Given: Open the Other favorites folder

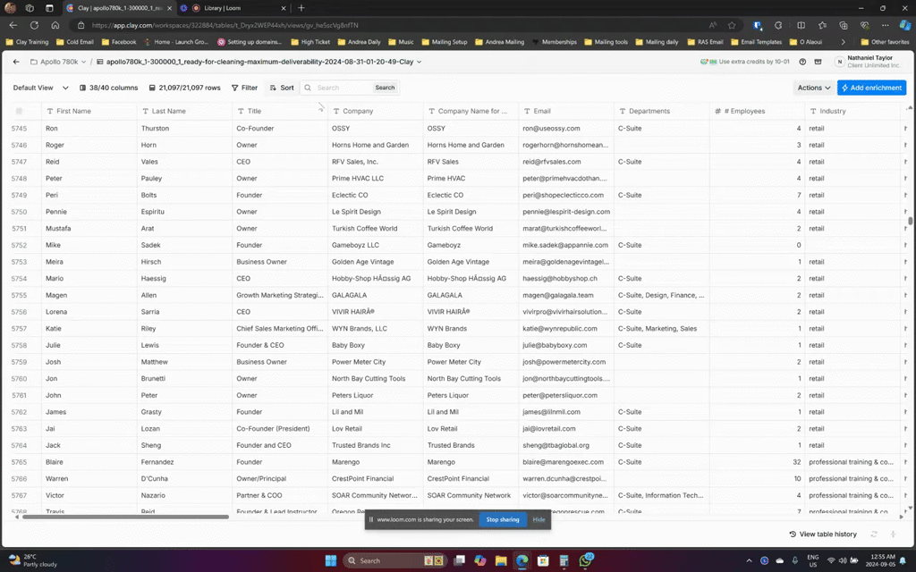Looking at the screenshot, I should pos(885,42).
